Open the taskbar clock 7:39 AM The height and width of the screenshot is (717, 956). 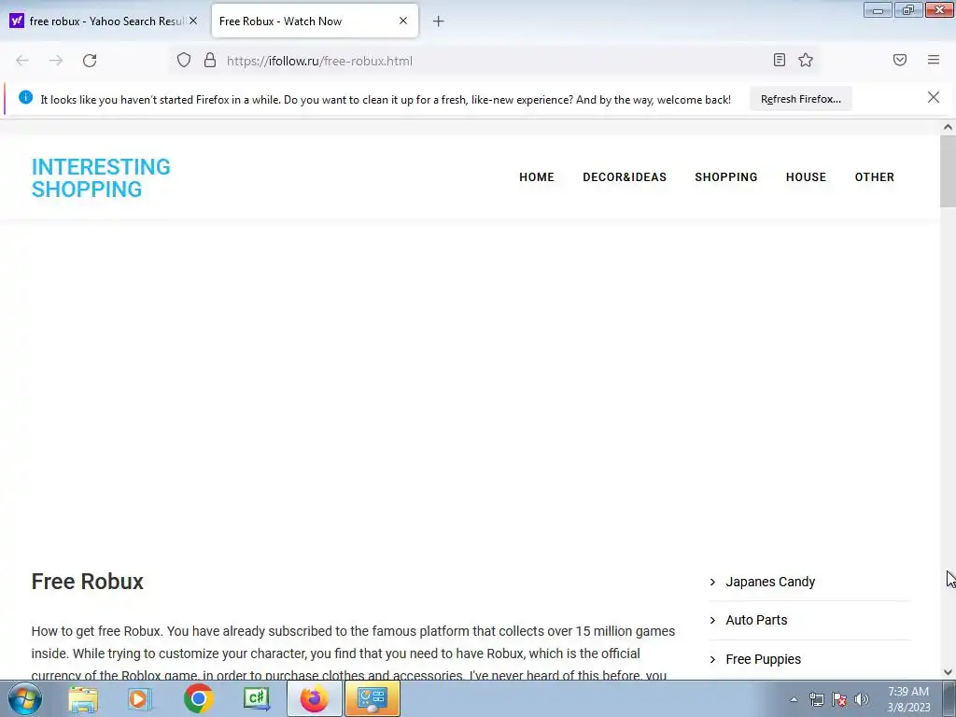pyautogui.click(x=908, y=699)
